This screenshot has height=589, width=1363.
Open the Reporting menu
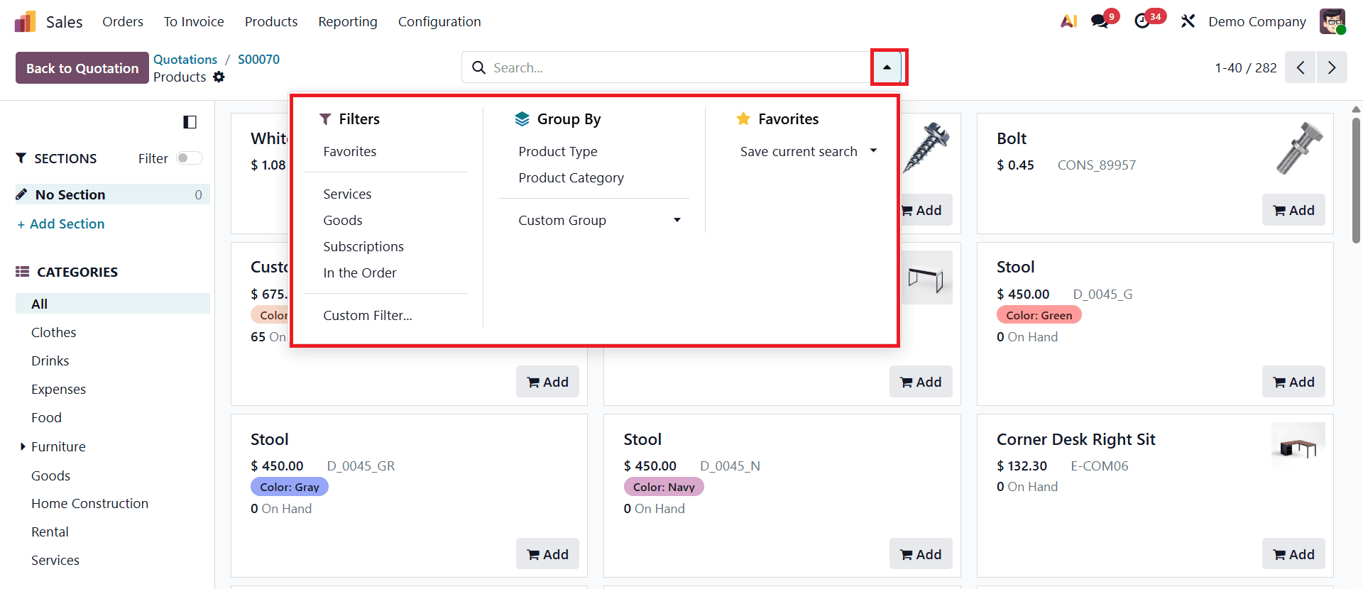click(x=347, y=21)
